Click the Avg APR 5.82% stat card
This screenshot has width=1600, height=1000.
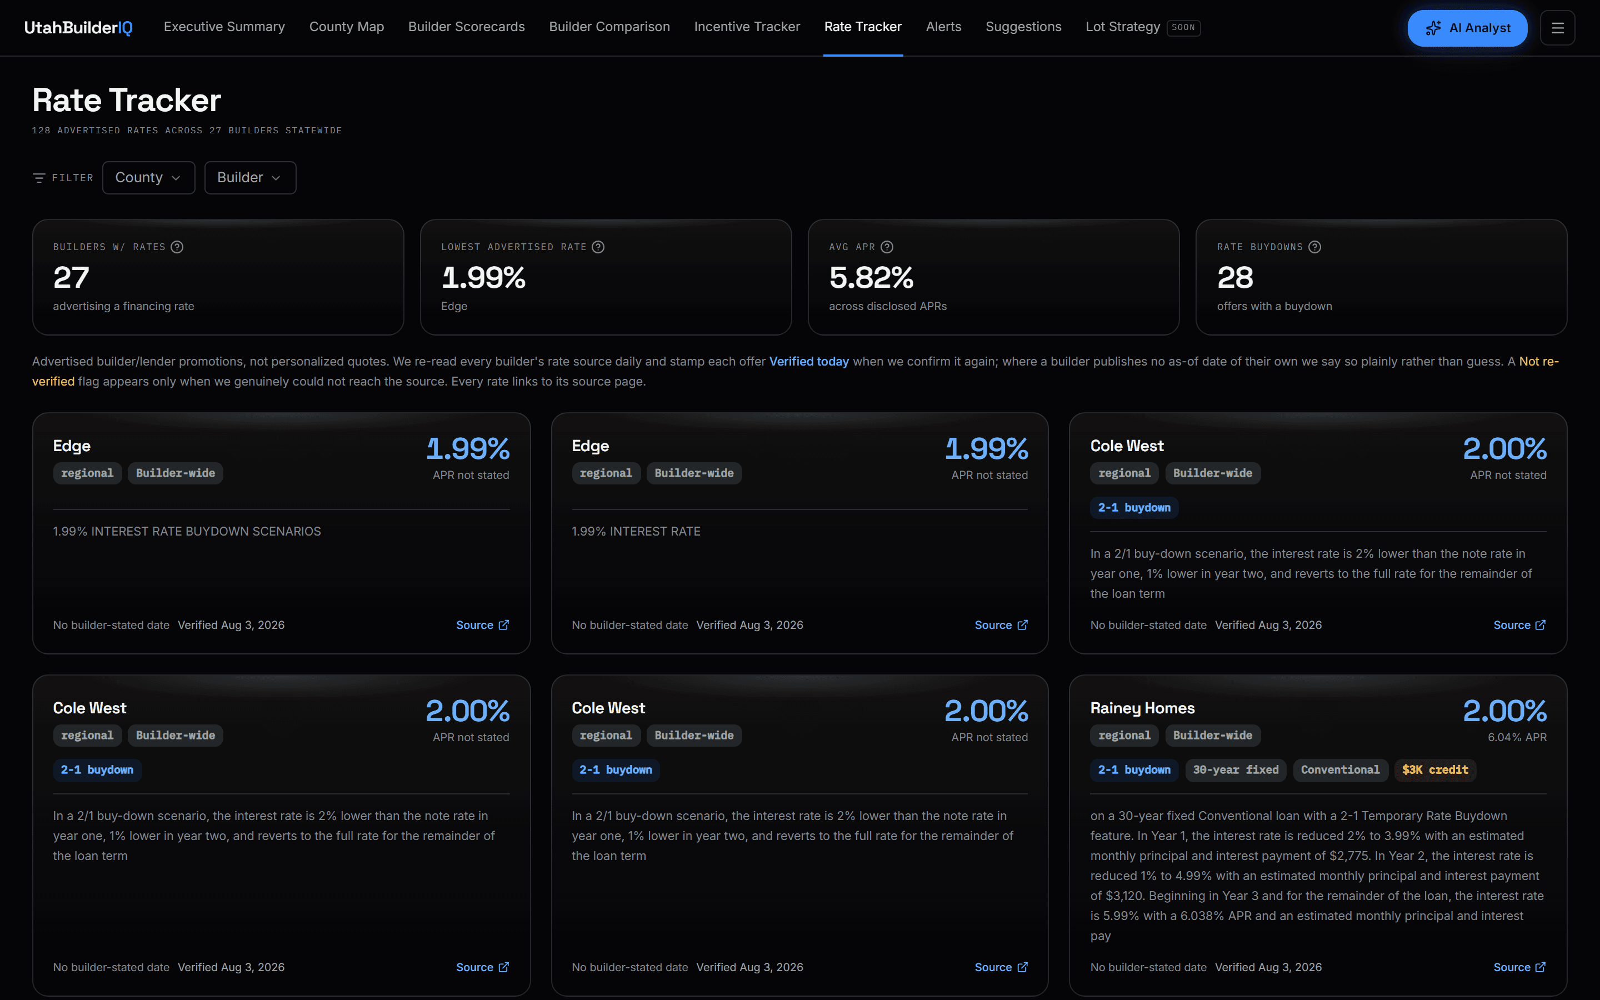(993, 277)
